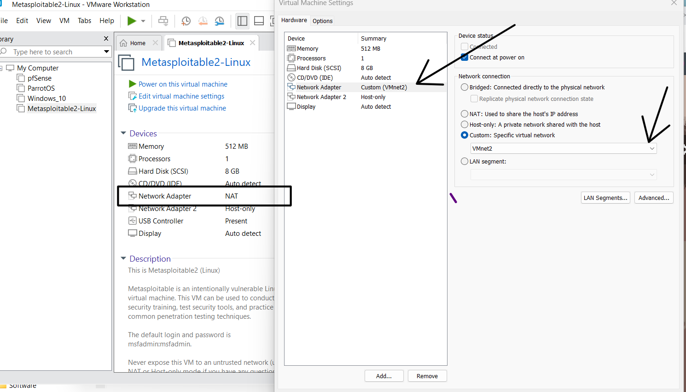Close the Metasploitable2-Linux tab
686x392 pixels.
(x=252, y=43)
